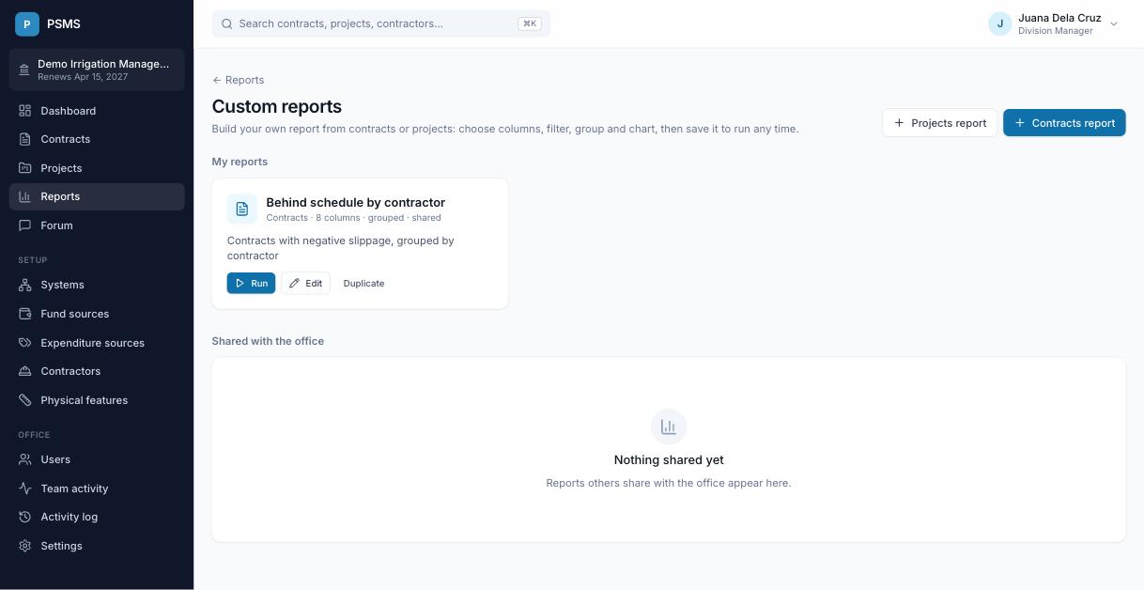The height and width of the screenshot is (590, 1144).
Task: Click the Users people icon
Action: pyautogui.click(x=25, y=459)
